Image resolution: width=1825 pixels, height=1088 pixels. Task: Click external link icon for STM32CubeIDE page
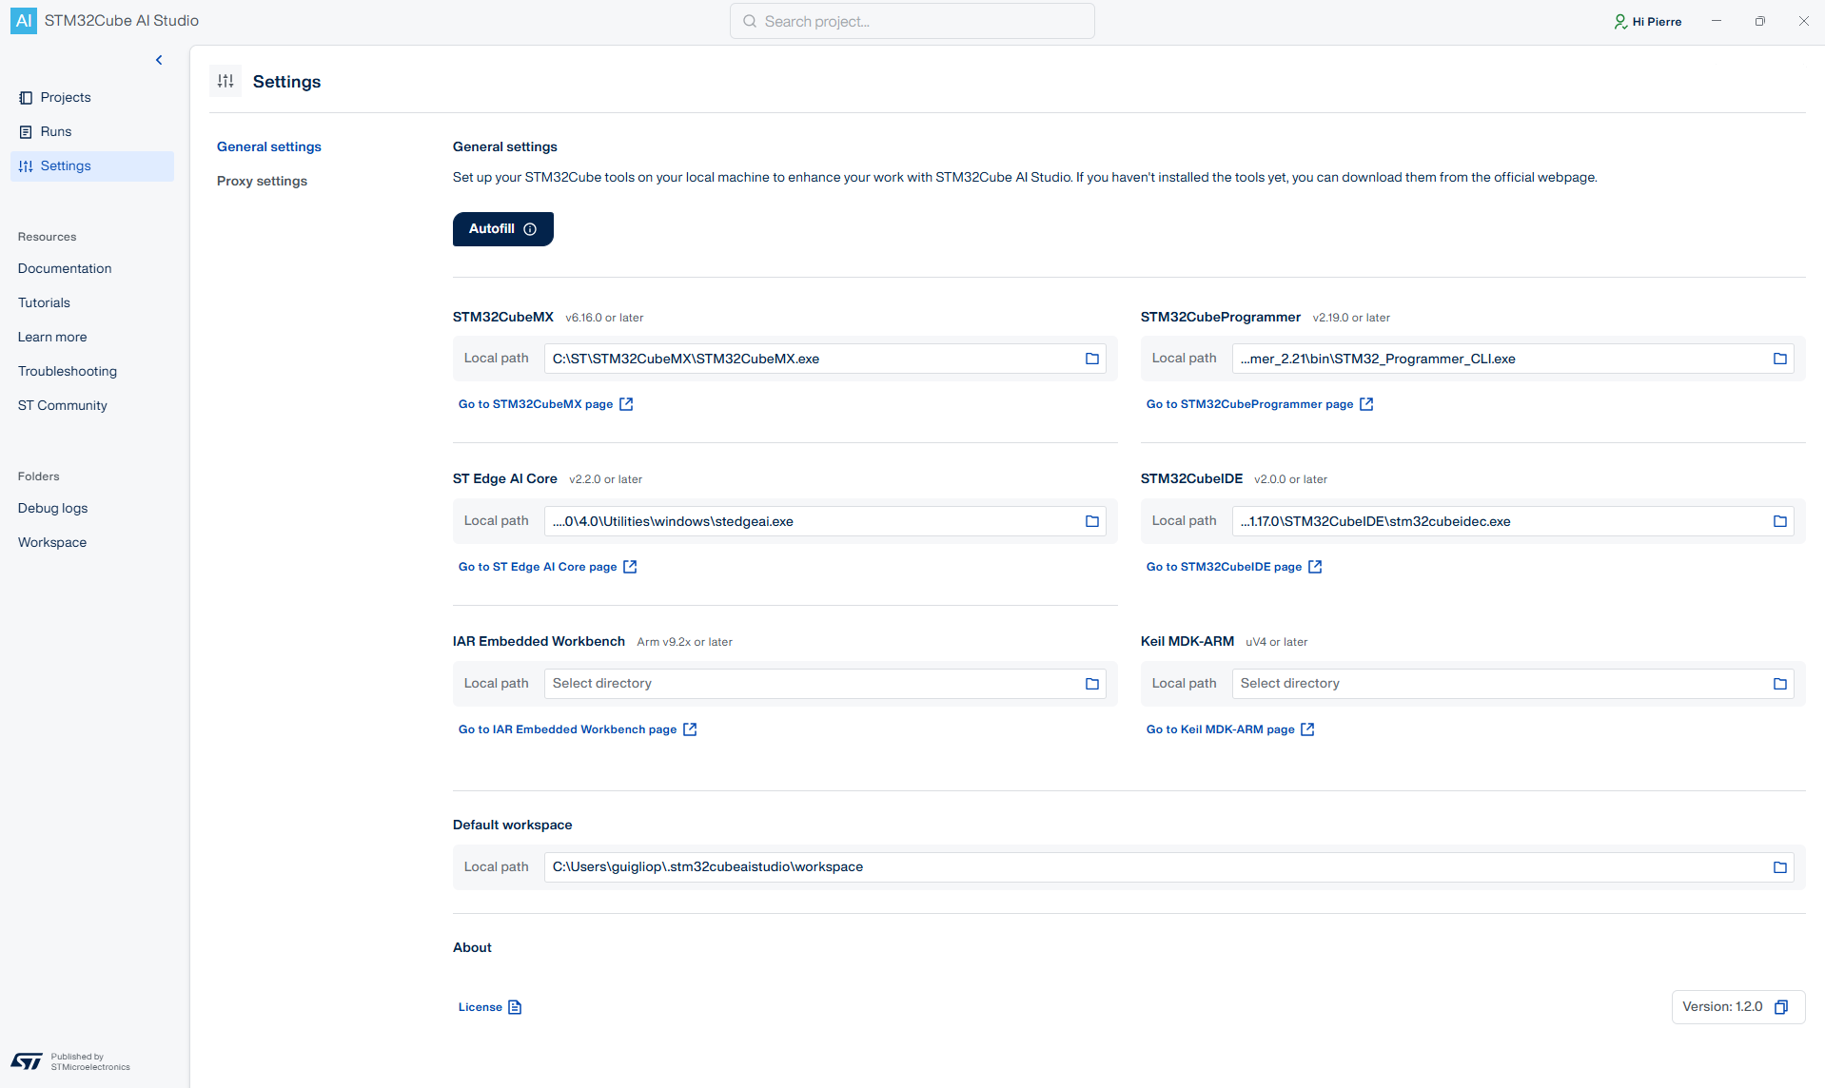[x=1315, y=567]
